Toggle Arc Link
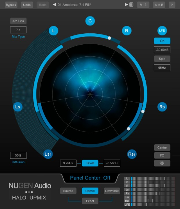Screen dimensions: 180x209 [18, 21]
